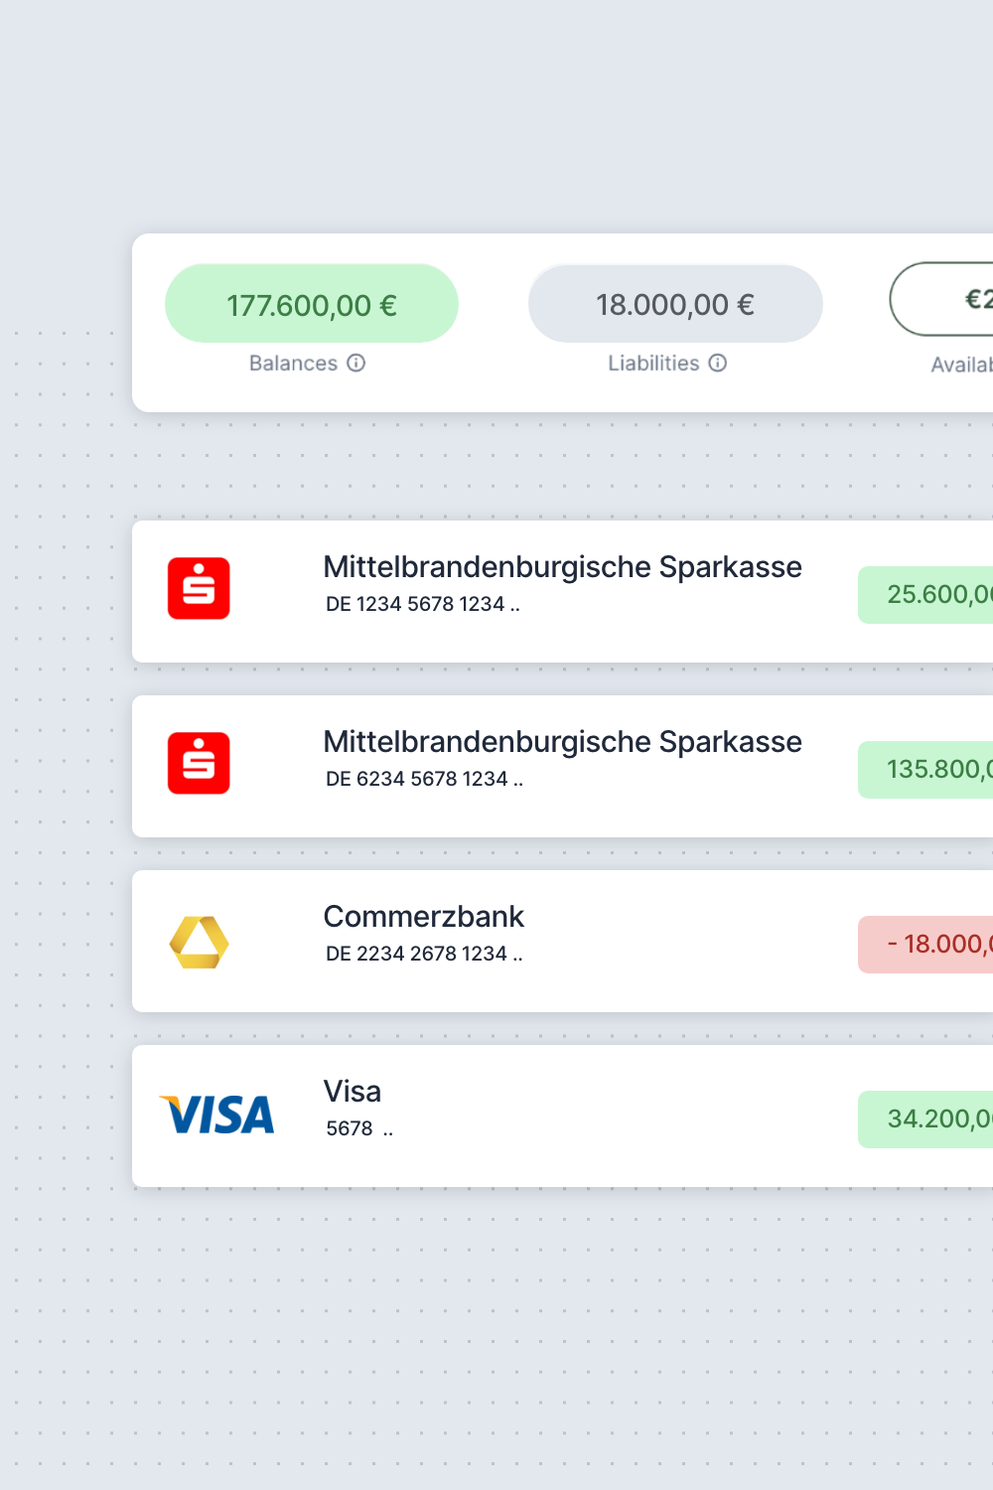Click the 25.600 green balance badge
Image resolution: width=993 pixels, height=1490 pixels.
click(925, 594)
